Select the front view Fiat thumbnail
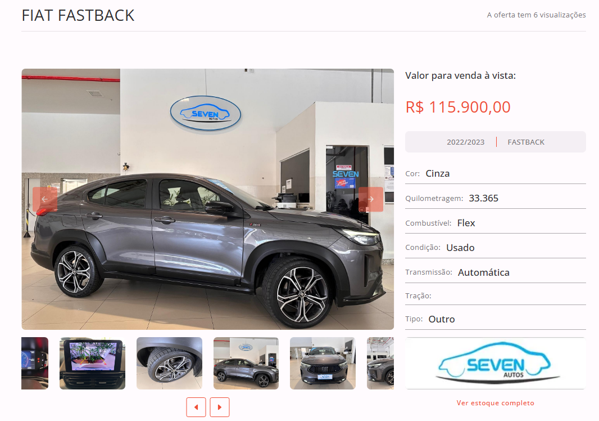 323,363
